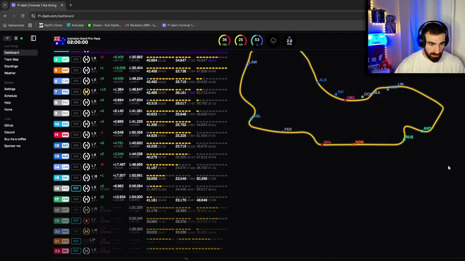Click the wind speed 2.9 indicator
Viewport: 465px width, 261px height.
[289, 41]
